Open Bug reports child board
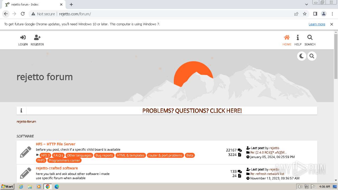The width and height of the screenshot is (338, 190). (x=104, y=155)
